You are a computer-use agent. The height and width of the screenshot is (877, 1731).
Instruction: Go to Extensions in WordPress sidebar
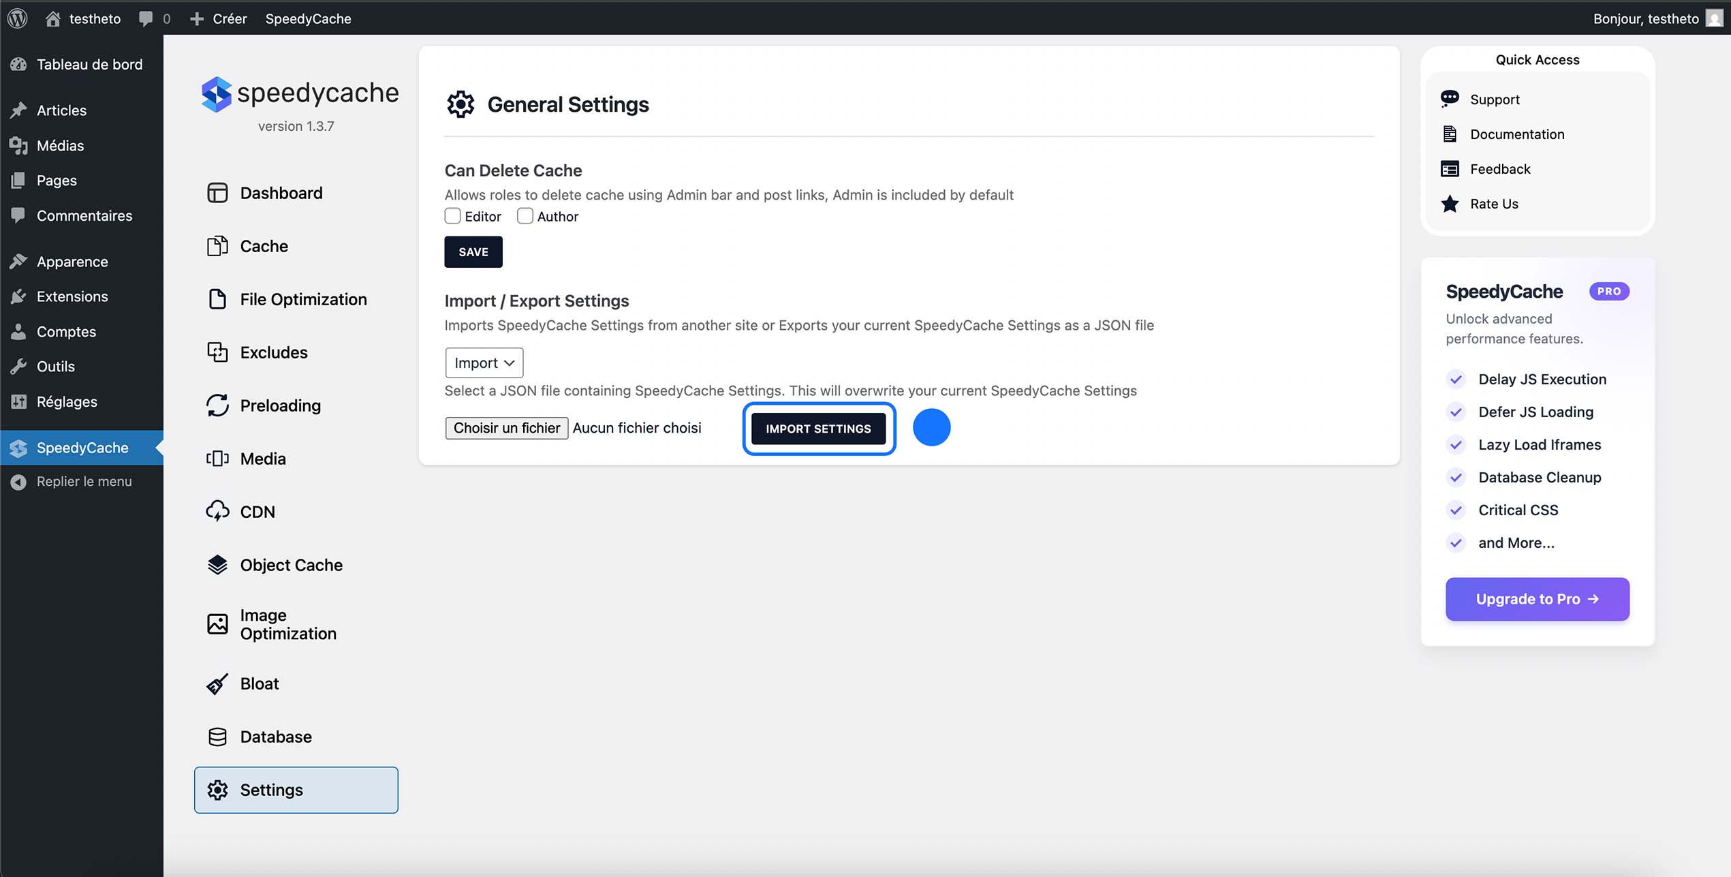72,296
